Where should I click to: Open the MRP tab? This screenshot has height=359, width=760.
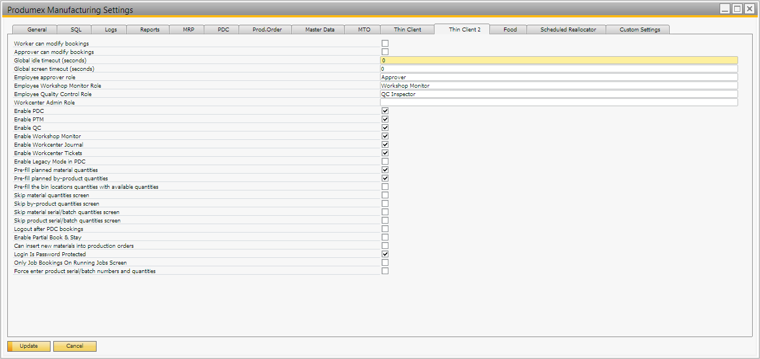(189, 30)
